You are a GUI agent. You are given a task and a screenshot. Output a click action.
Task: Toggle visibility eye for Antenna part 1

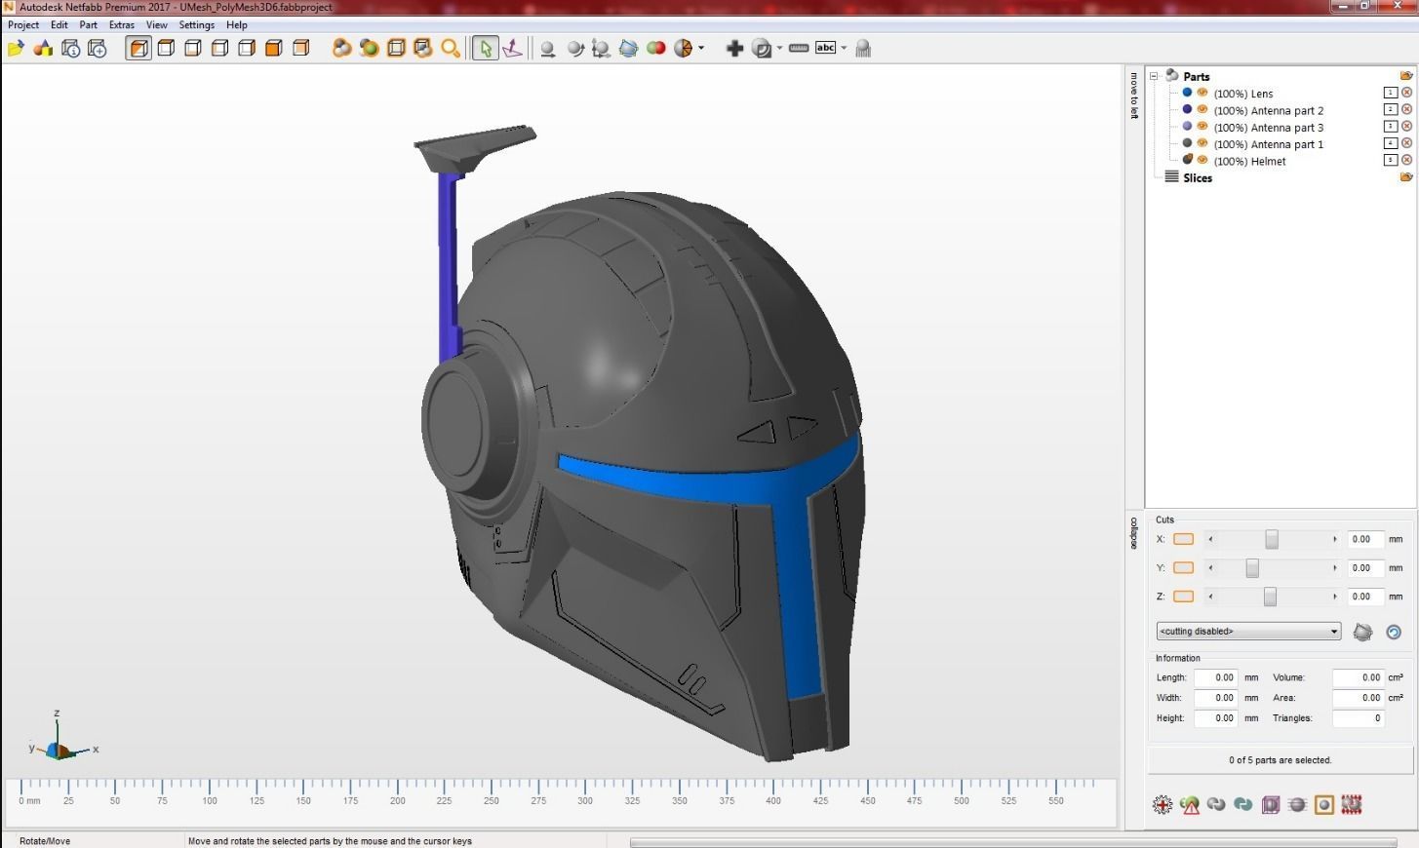(1202, 142)
